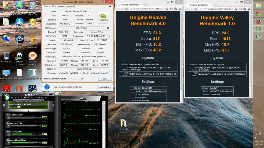264x148 pixels.
Task: Open Recycle Bin on the desktop
Action: 6,56
